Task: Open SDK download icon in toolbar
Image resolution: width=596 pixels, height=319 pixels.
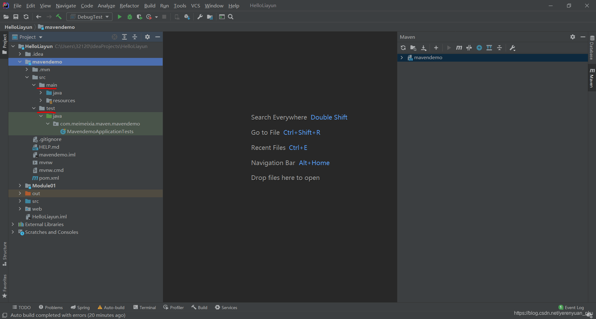Action: coord(187,17)
